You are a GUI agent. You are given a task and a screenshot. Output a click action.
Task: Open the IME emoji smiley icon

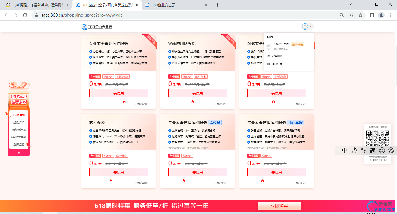(382, 150)
